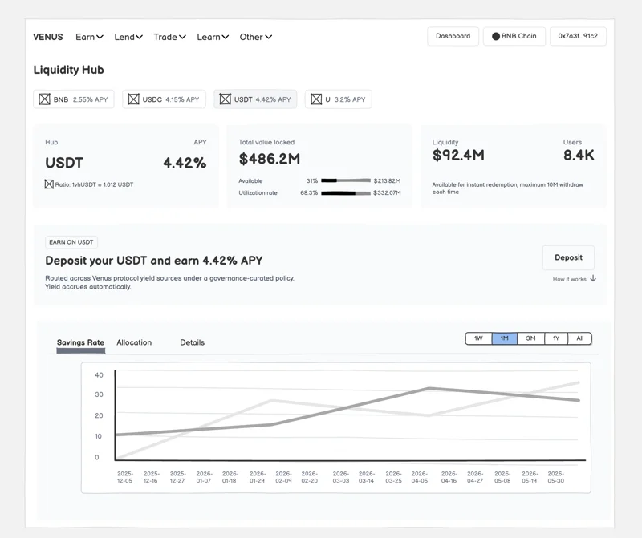Image resolution: width=642 pixels, height=538 pixels.
Task: Click the $332.07M utilization amount
Action: (x=387, y=192)
